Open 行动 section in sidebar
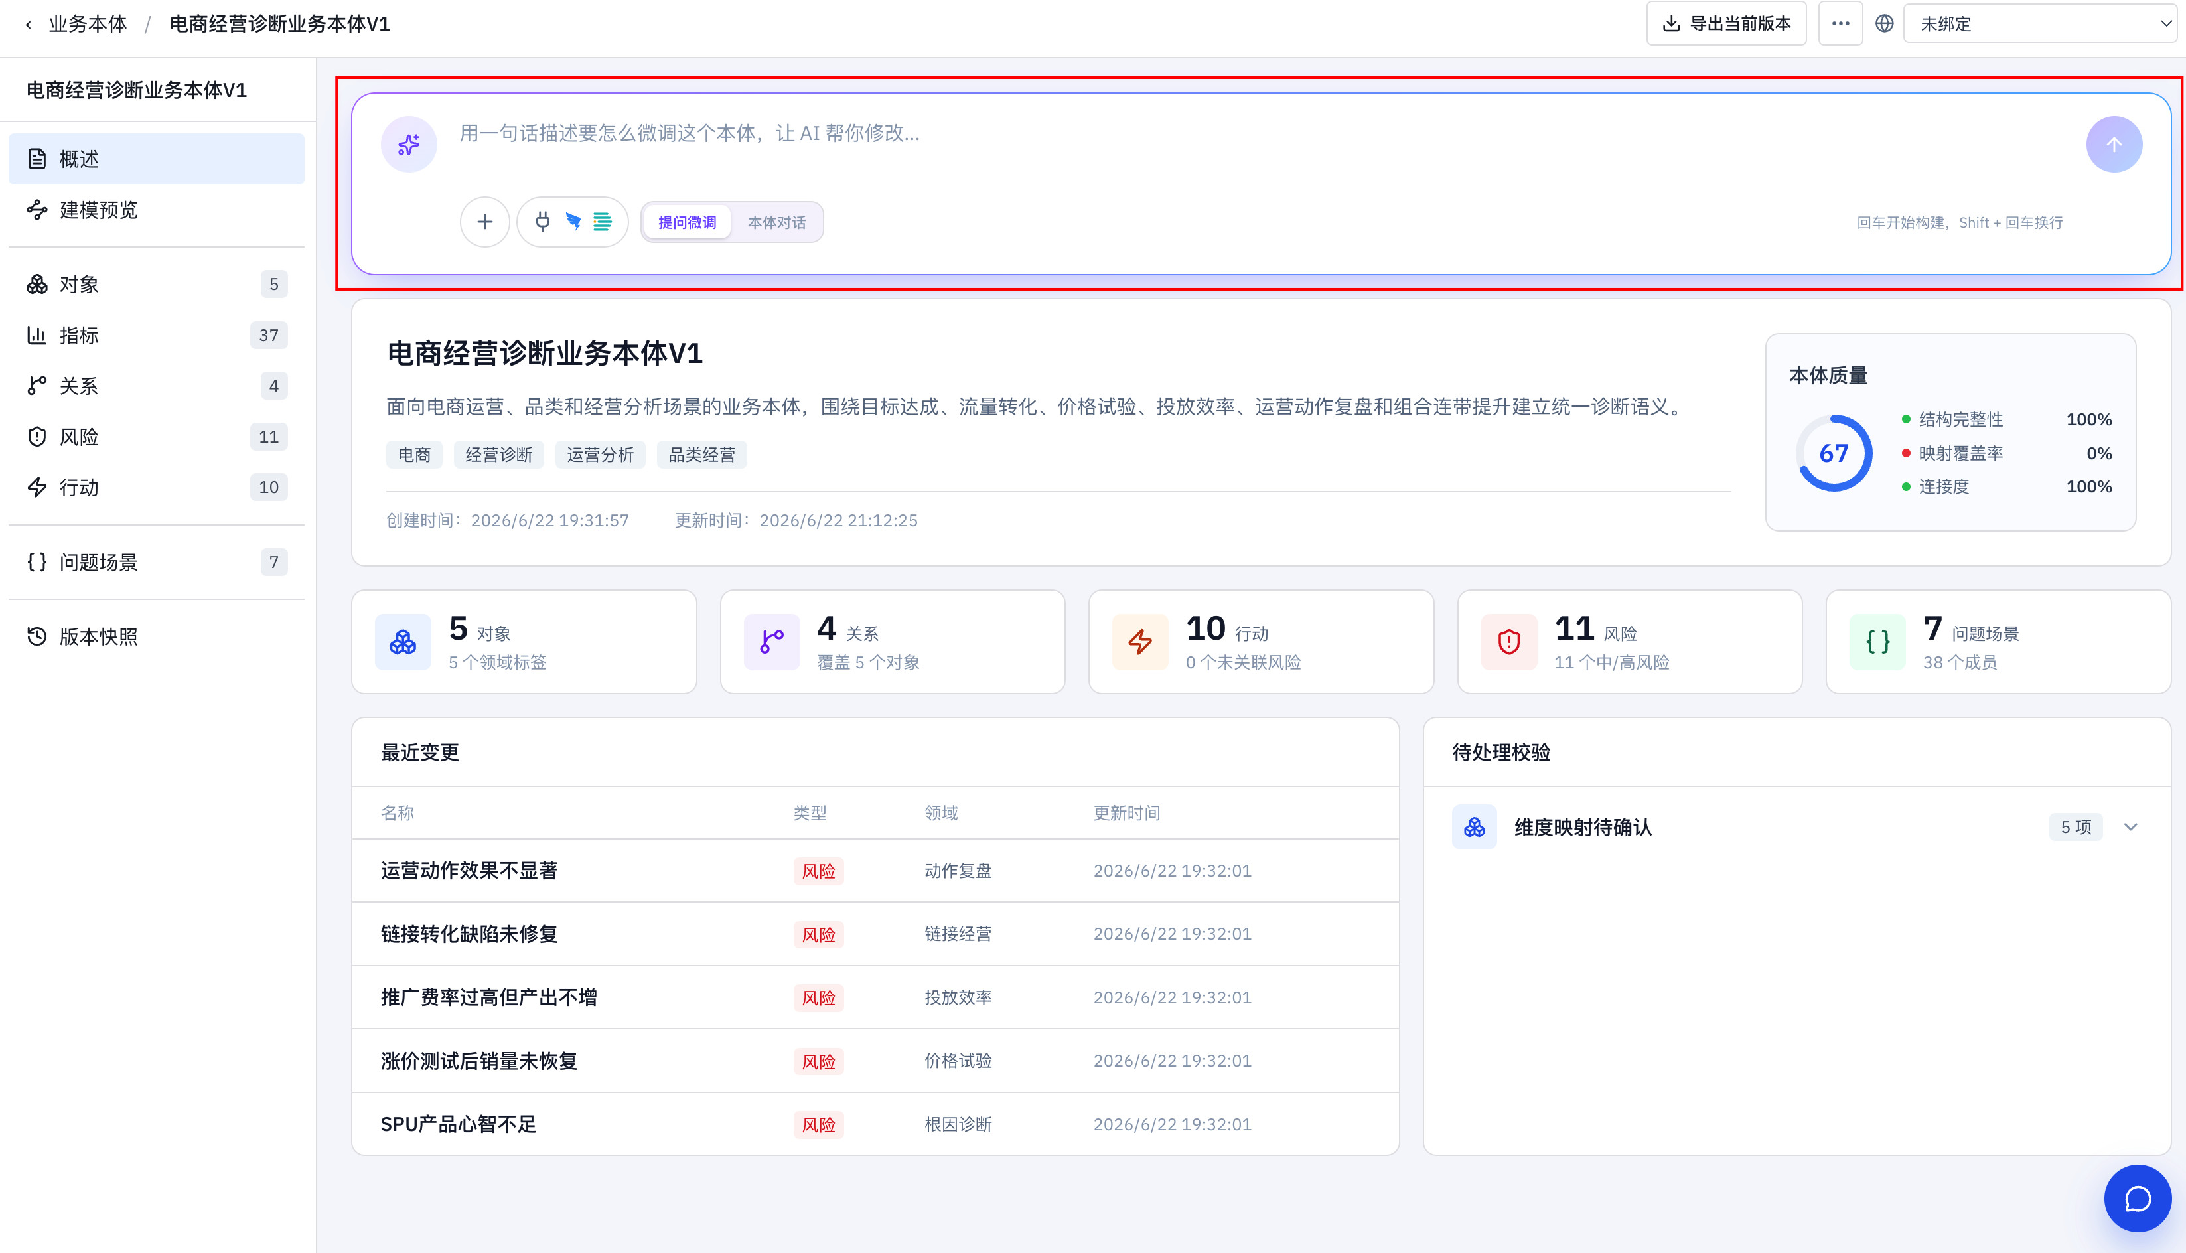Image resolution: width=2186 pixels, height=1253 pixels. 157,487
